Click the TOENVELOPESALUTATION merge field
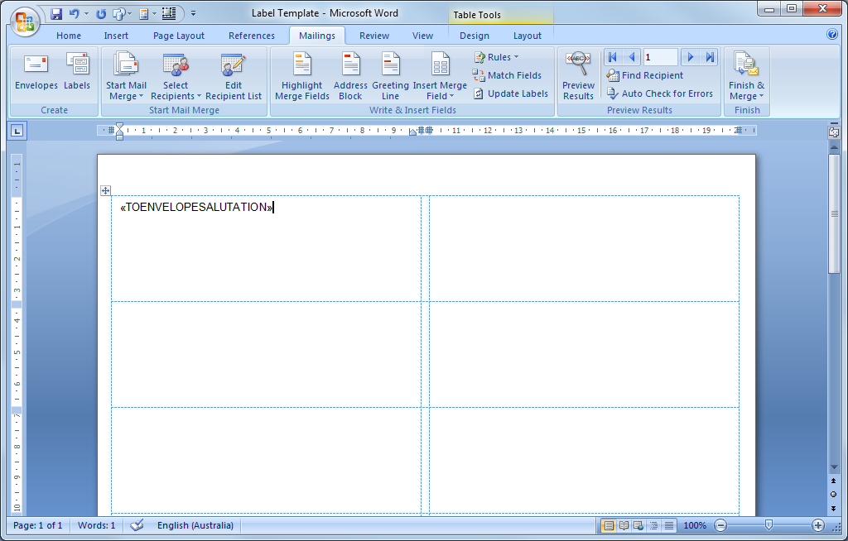 (197, 207)
